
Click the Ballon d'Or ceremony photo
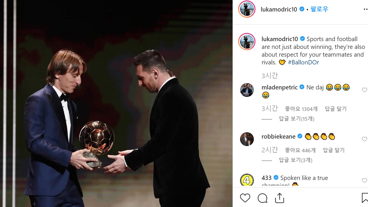tap(116, 103)
